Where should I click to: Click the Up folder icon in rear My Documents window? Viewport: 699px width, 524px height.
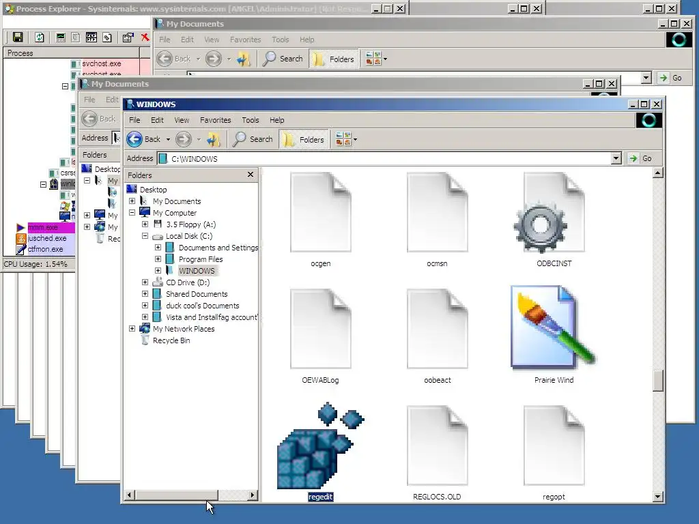(x=244, y=59)
